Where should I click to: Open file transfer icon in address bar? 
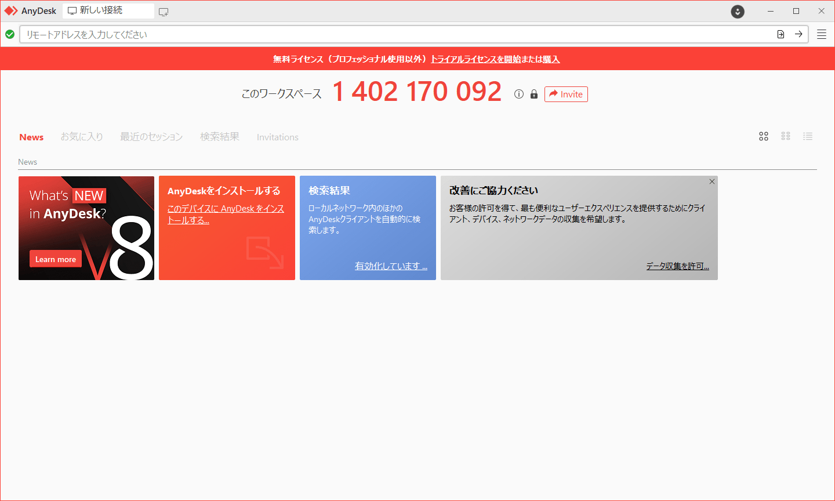tap(780, 34)
